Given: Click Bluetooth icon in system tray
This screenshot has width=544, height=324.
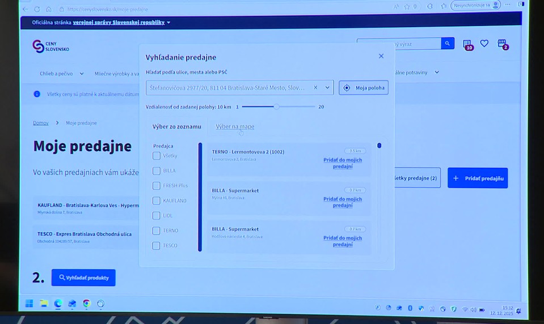Looking at the screenshot, I should pyautogui.click(x=410, y=308).
